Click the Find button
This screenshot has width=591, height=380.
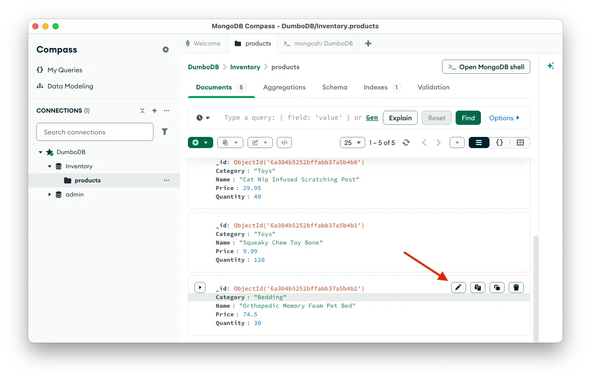[468, 118]
